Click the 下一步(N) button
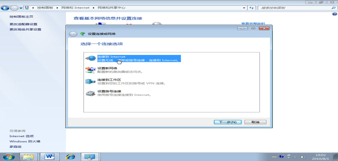 [x=228, y=122]
